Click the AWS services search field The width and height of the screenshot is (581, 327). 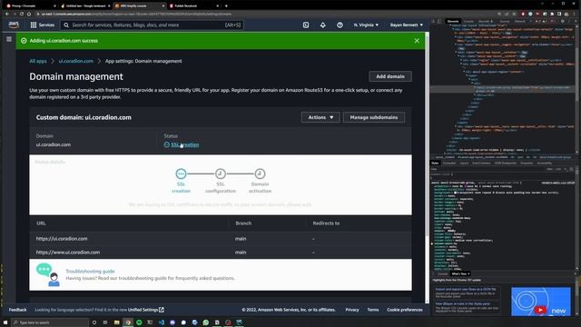[x=152, y=25]
